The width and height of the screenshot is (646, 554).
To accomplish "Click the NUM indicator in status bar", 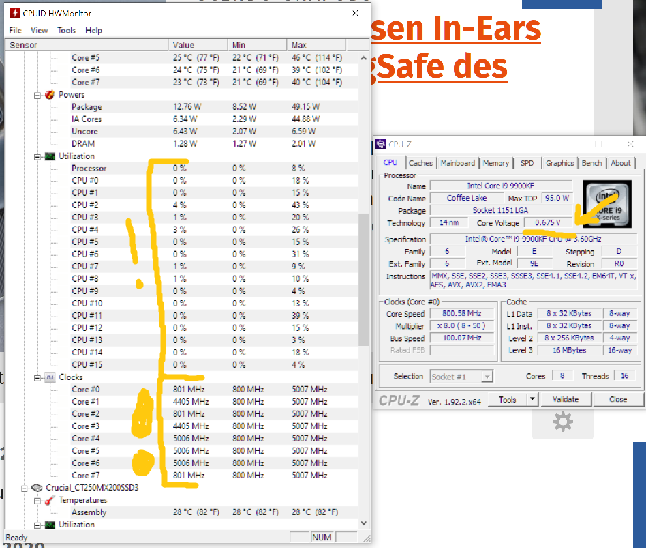I will point(322,538).
